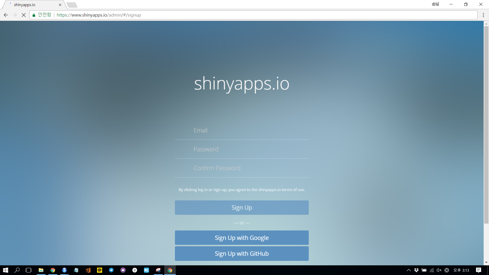Open KakaoTalk from the taskbar
489x275 pixels.
100,270
